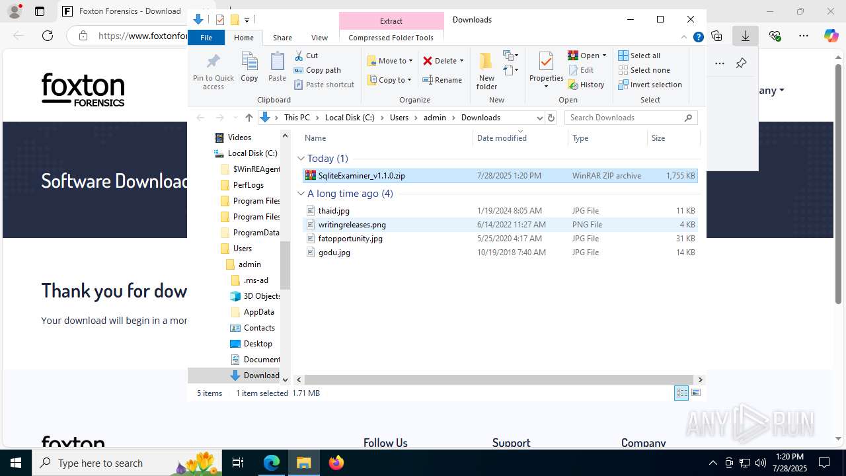Collapse A long time ago group
The width and height of the screenshot is (846, 476).
point(301,194)
